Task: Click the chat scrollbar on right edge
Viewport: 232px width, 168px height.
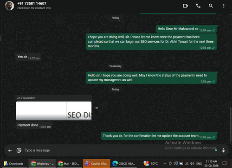Action: (x=231, y=124)
